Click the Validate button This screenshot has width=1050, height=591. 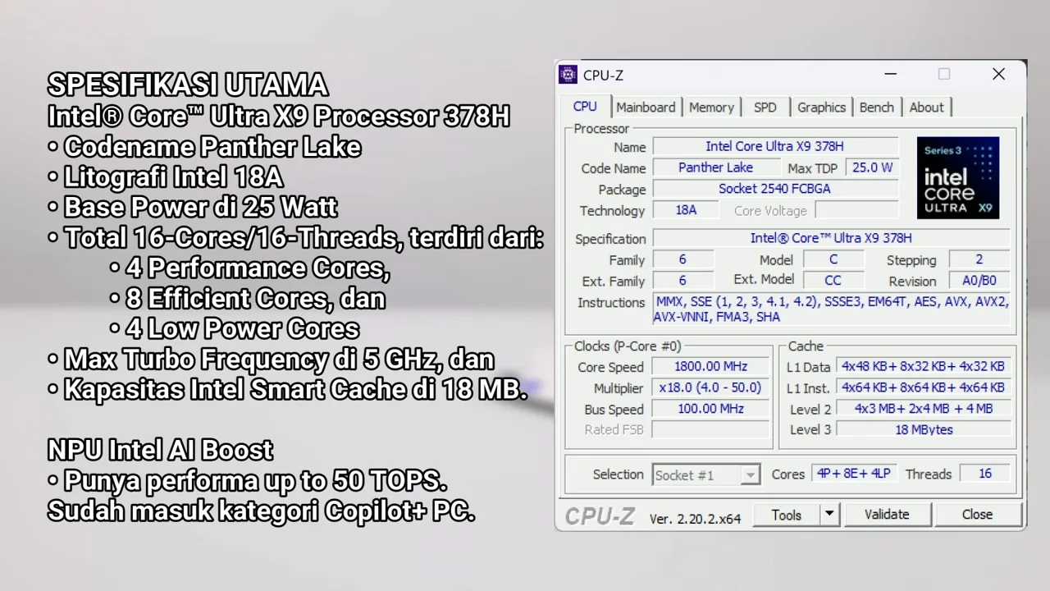coord(887,515)
